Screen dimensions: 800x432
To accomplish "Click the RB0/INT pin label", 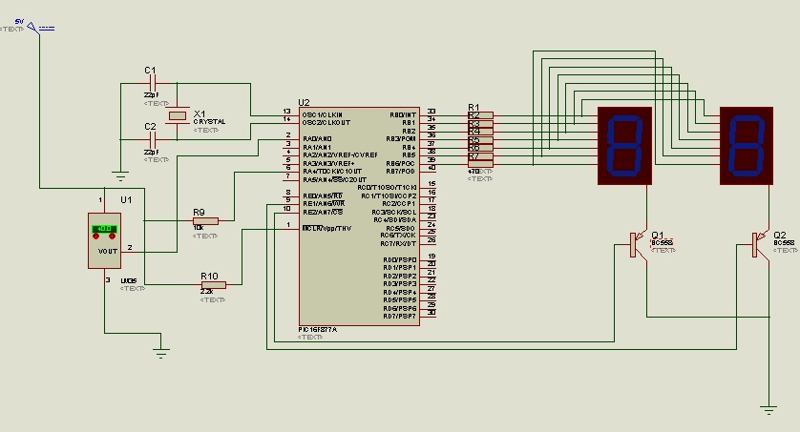I will (403, 115).
